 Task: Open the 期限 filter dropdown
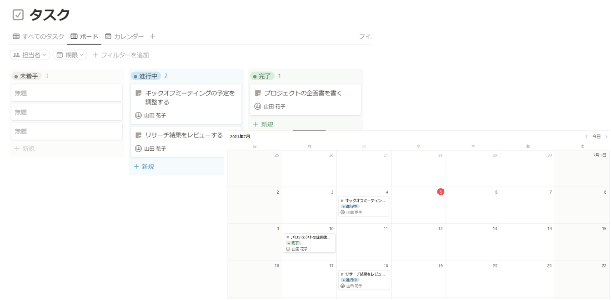tap(70, 55)
